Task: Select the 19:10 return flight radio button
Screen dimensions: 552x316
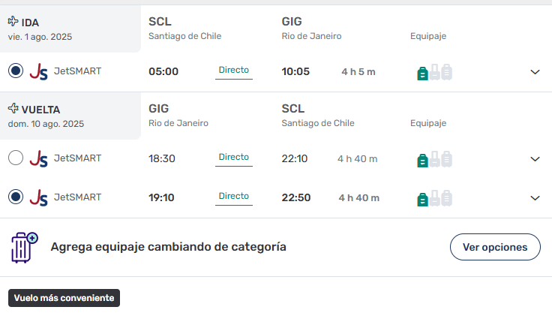Action: click(x=16, y=197)
